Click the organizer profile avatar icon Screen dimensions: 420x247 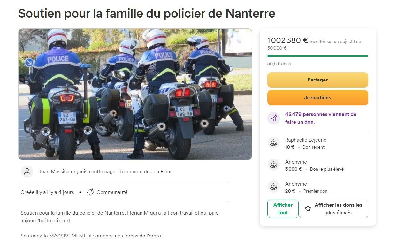[x=27, y=172]
